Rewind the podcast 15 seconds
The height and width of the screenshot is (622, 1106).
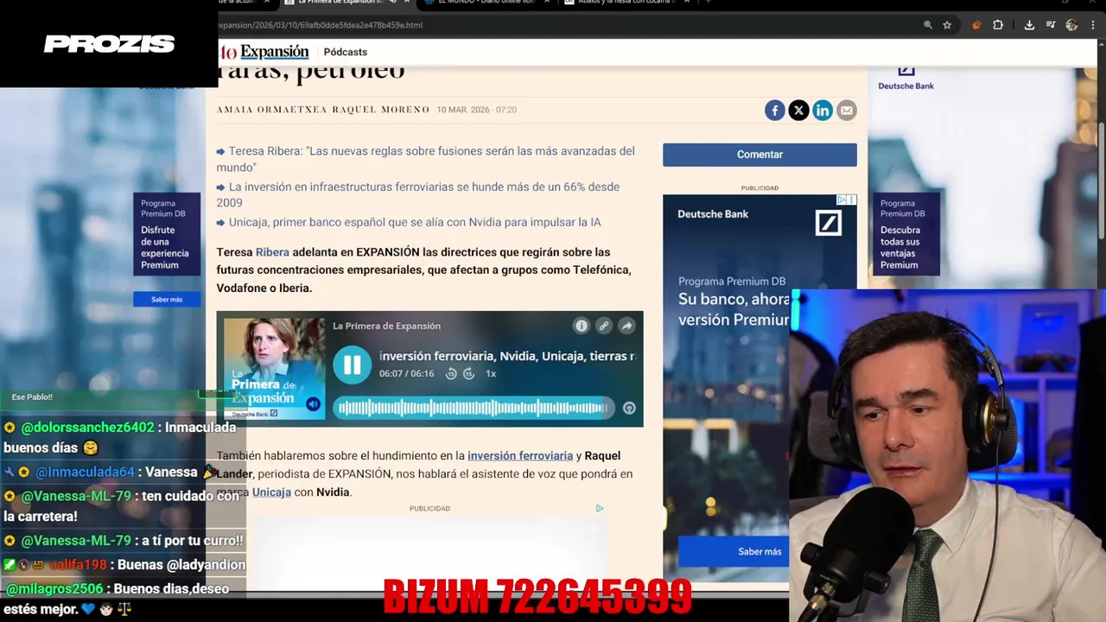(x=451, y=374)
